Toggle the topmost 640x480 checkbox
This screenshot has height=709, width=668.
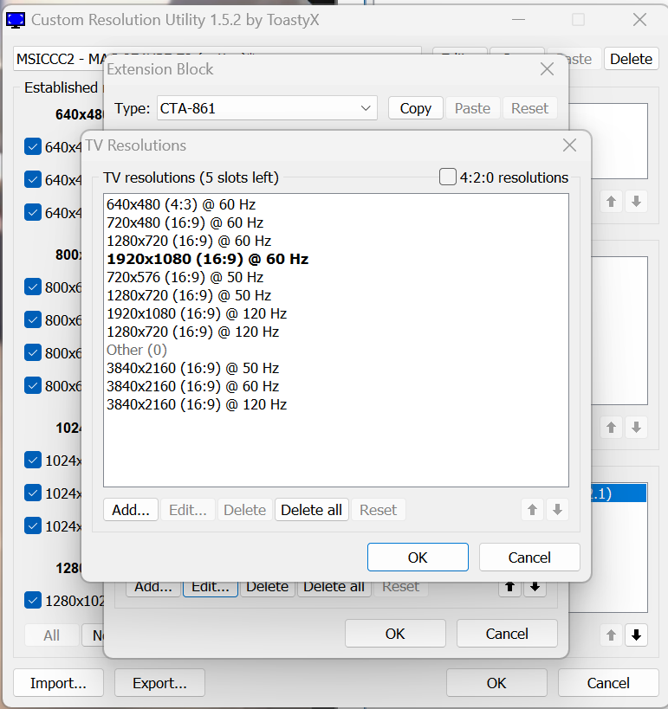click(33, 146)
